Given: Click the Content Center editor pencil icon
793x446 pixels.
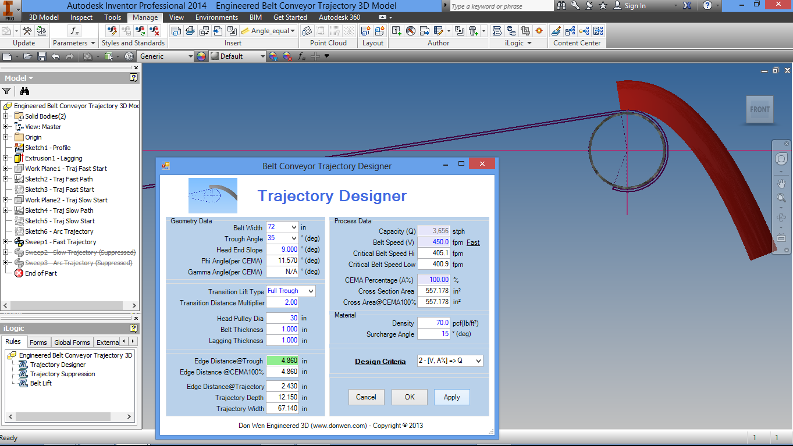Looking at the screenshot, I should (556, 31).
